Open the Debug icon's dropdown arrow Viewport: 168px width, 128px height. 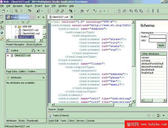(x=42, y=11)
